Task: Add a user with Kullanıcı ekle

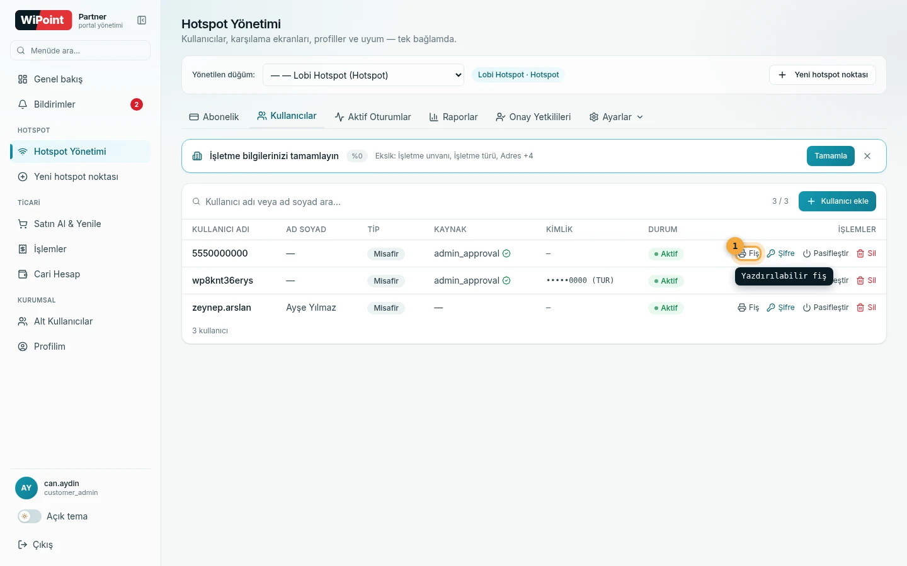Action: 837,201
